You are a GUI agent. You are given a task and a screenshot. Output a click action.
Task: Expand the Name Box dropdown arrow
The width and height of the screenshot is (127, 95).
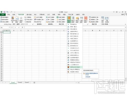coord(9,27)
